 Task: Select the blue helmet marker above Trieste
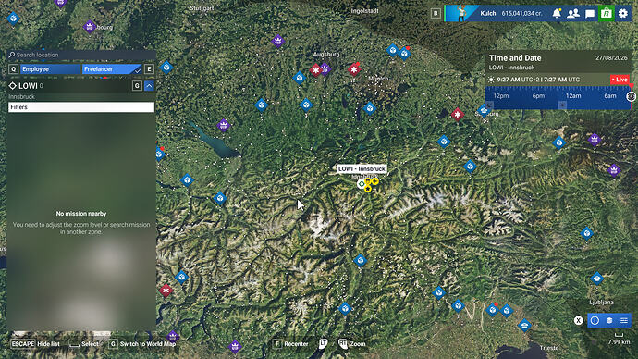coord(524,325)
